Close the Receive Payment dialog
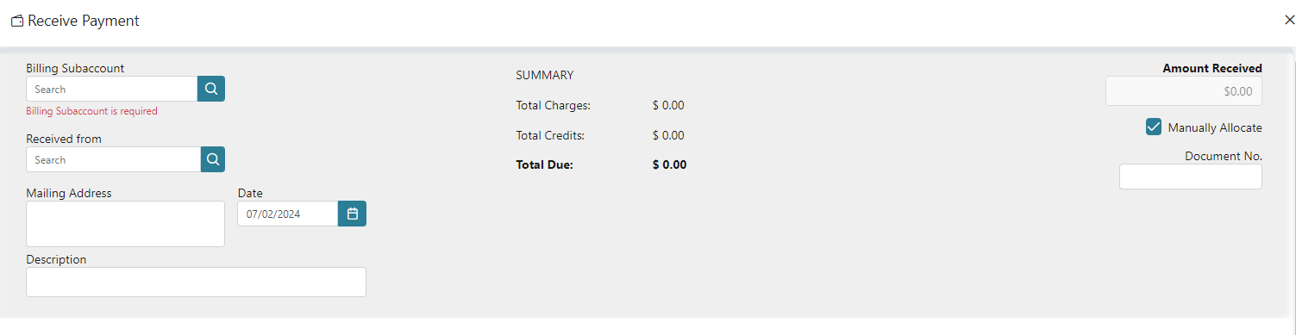 pos(1289,20)
